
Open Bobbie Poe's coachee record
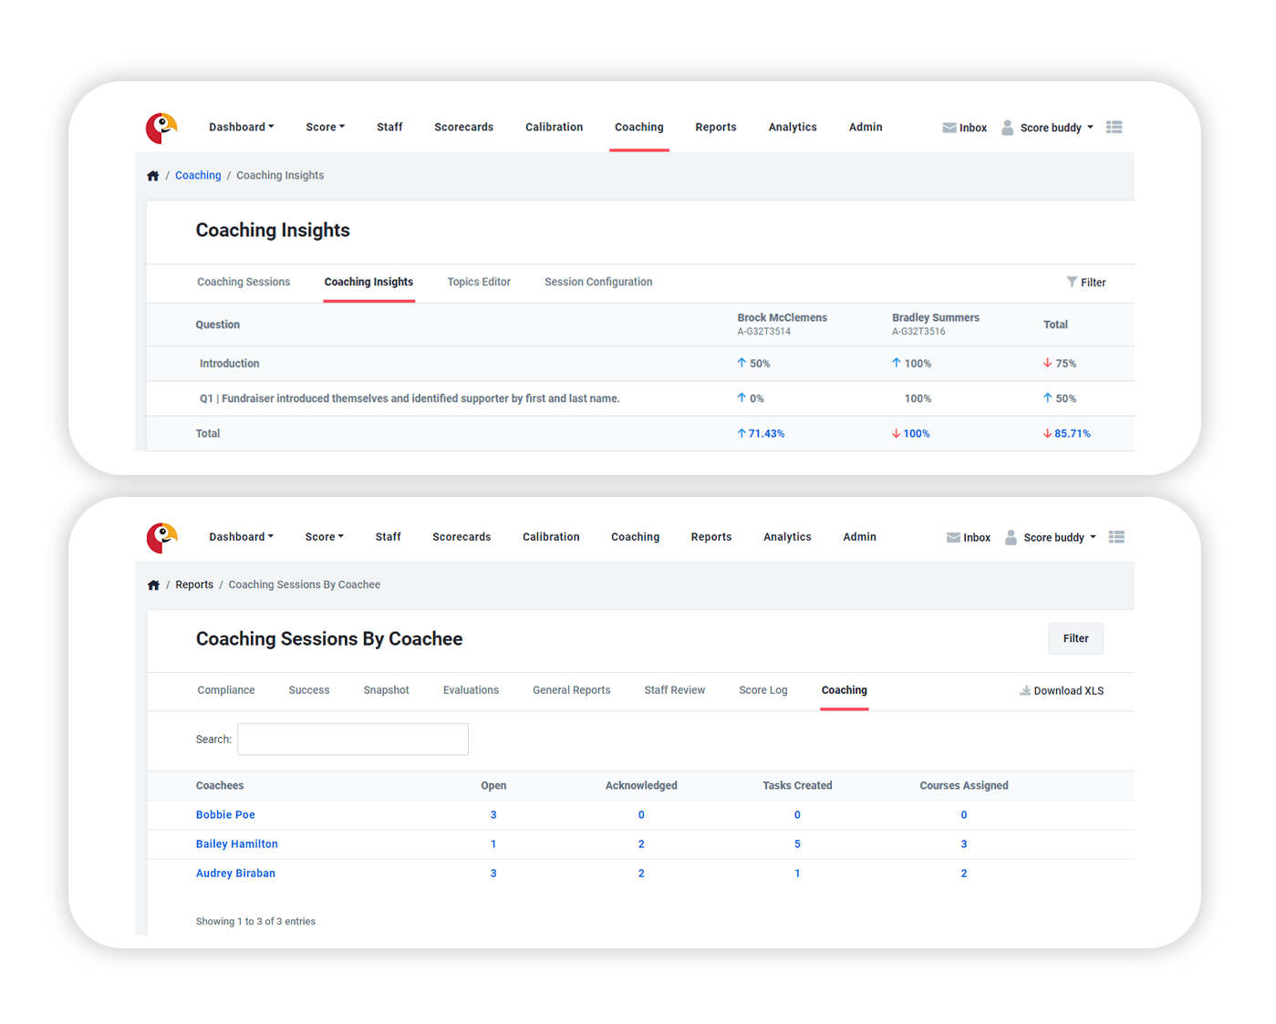coord(225,814)
